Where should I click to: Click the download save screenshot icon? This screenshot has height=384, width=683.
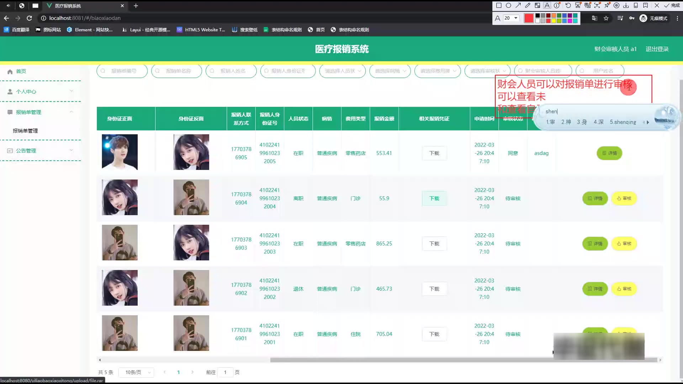tap(626, 5)
